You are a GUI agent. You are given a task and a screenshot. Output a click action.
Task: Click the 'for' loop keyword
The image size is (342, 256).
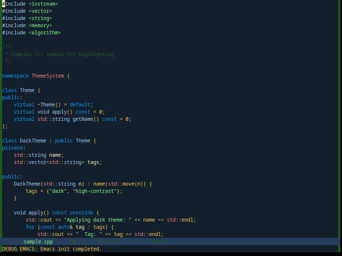pyautogui.click(x=30, y=227)
